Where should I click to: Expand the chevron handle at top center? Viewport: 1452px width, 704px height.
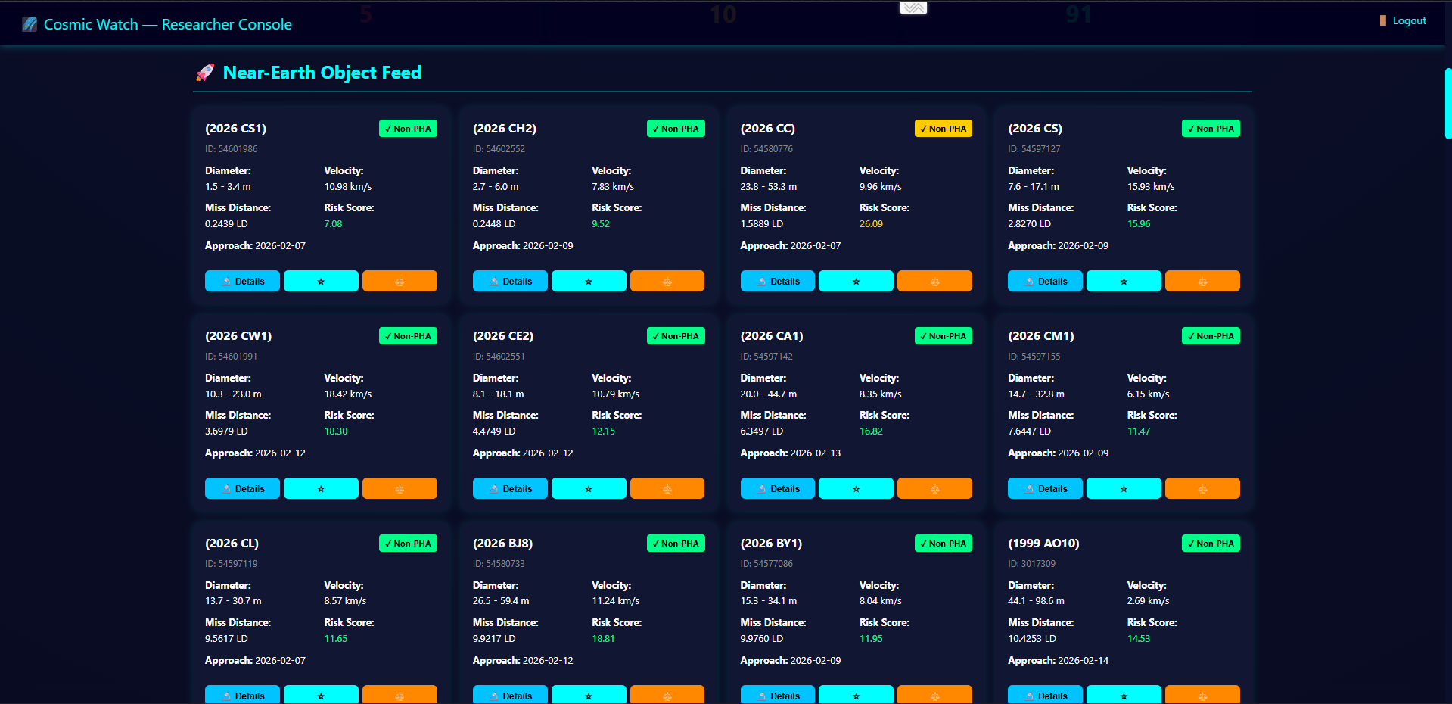point(913,8)
